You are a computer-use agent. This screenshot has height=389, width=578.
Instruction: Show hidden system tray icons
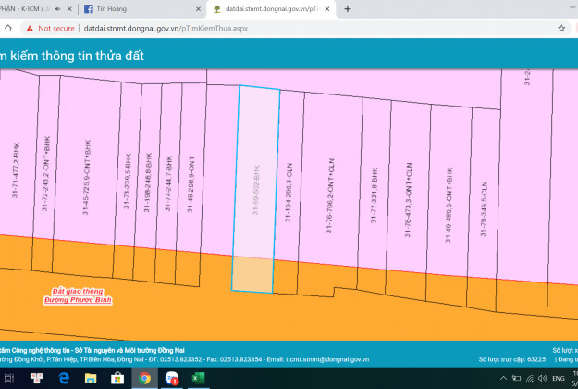500,379
